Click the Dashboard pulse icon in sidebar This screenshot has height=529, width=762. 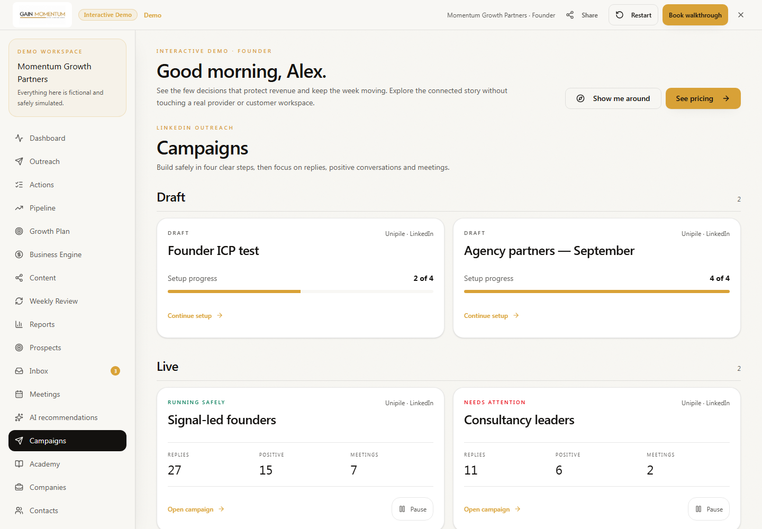click(x=19, y=138)
